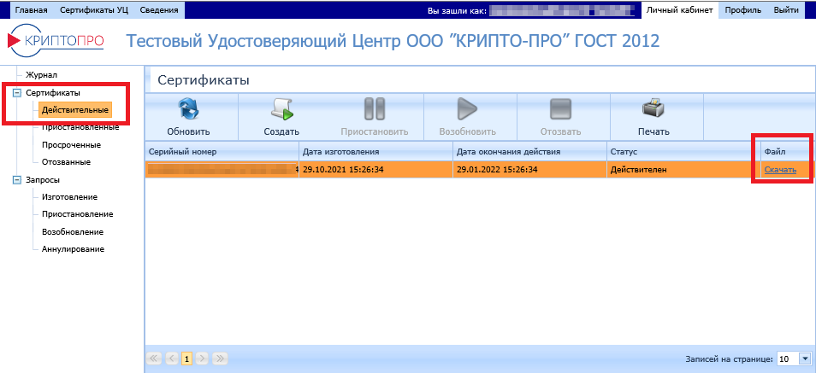The image size is (816, 373).
Task: Click the Печать printer icon
Action: pyautogui.click(x=653, y=109)
